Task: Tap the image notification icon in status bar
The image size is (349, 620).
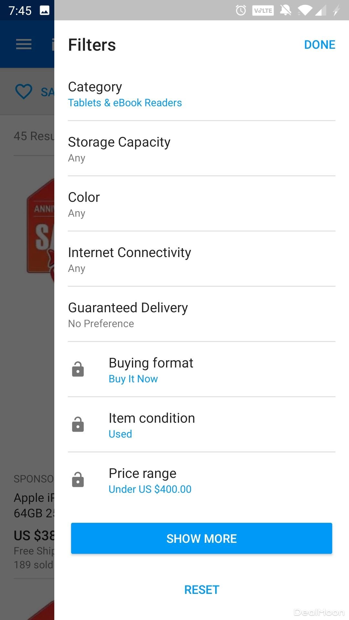Action: [x=45, y=10]
